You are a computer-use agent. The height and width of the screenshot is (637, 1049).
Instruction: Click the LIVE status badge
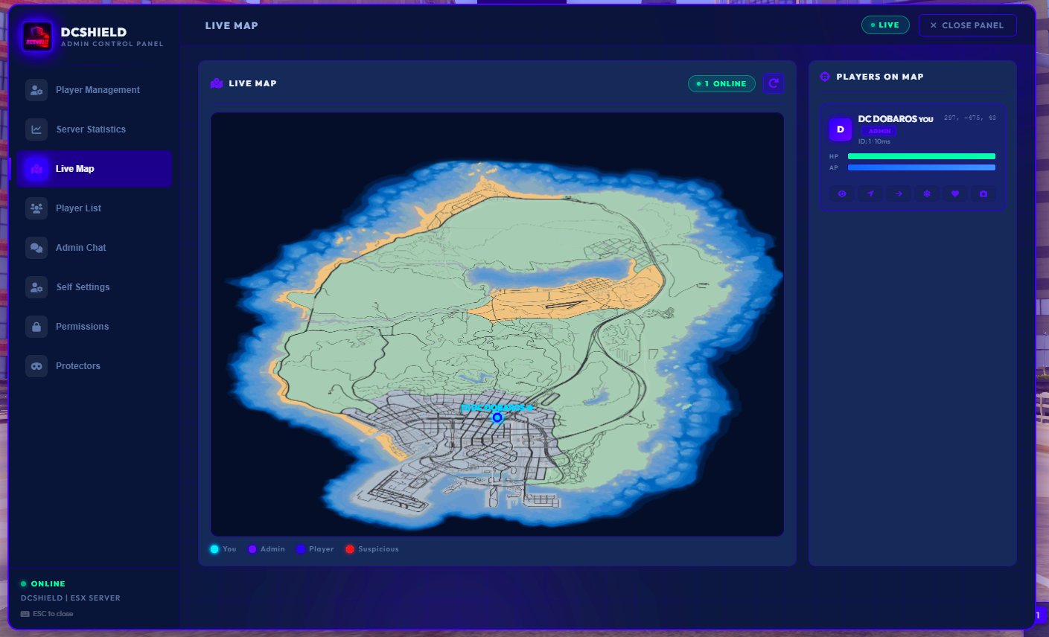pyautogui.click(x=885, y=25)
